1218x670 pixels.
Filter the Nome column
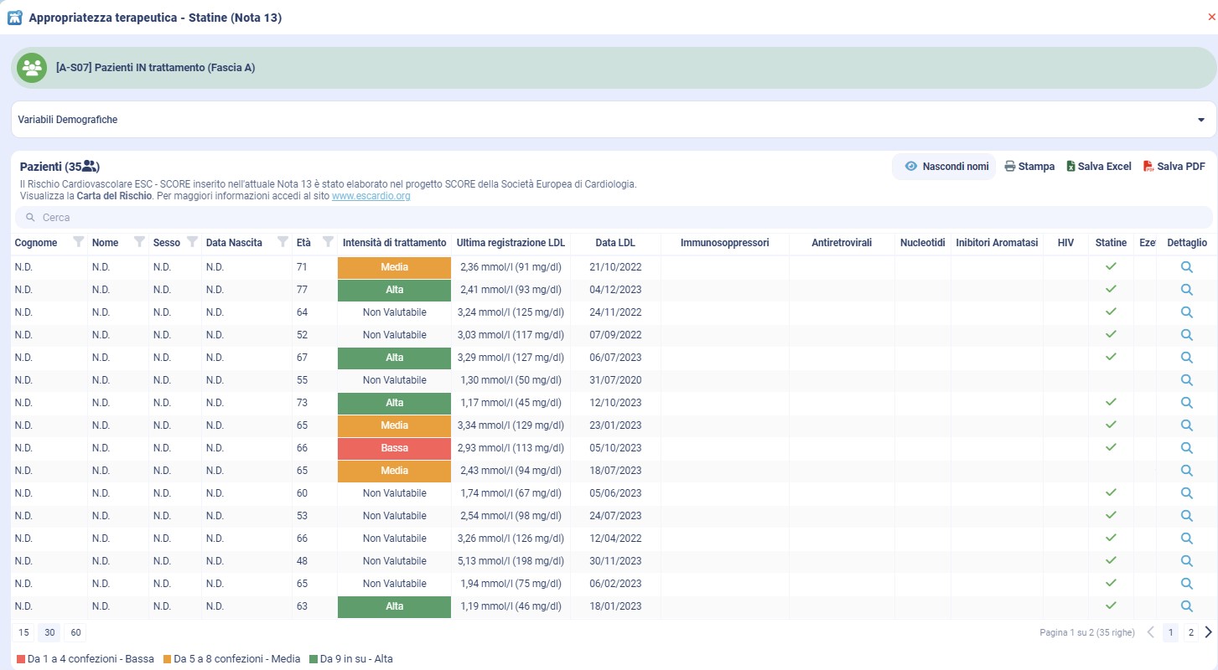(x=139, y=243)
